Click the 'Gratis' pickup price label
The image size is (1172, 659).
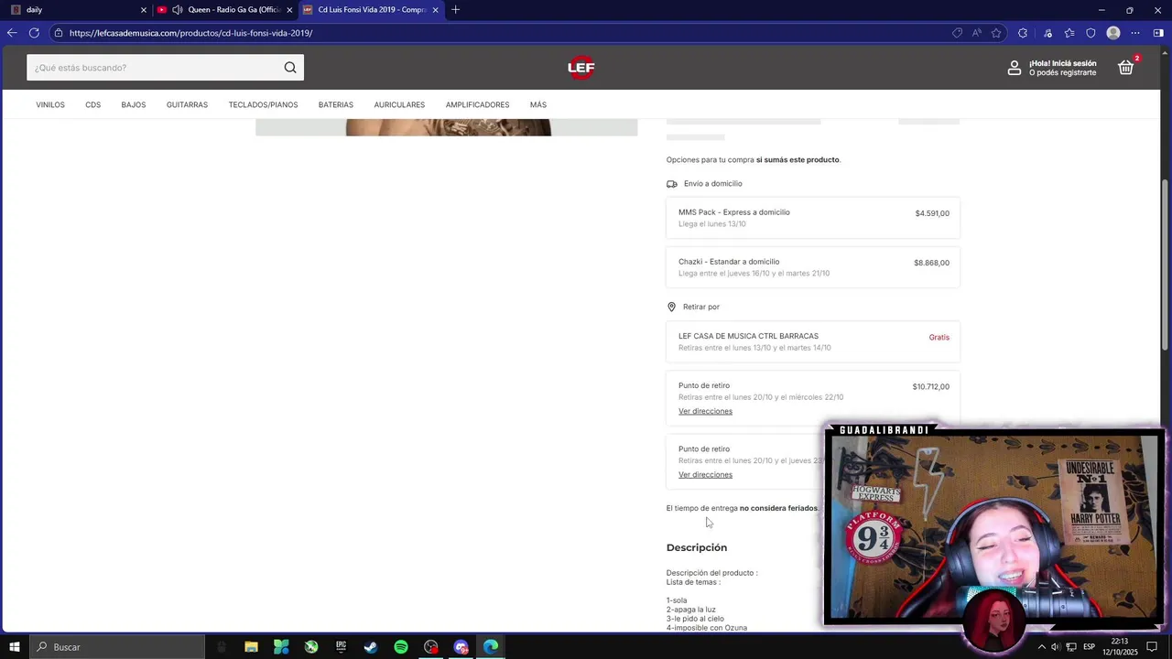tap(939, 338)
